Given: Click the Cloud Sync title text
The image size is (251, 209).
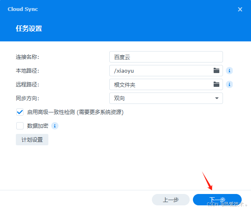Looking at the screenshot, I should [x=23, y=9].
